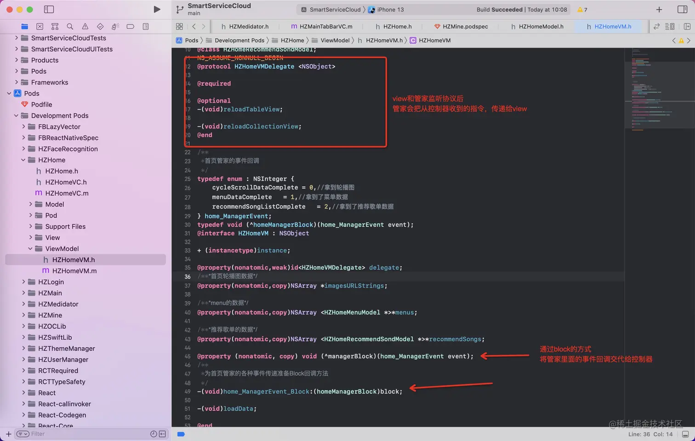Screen dimensions: 695x441
Task: Expand the Model folder
Action: 30,204
